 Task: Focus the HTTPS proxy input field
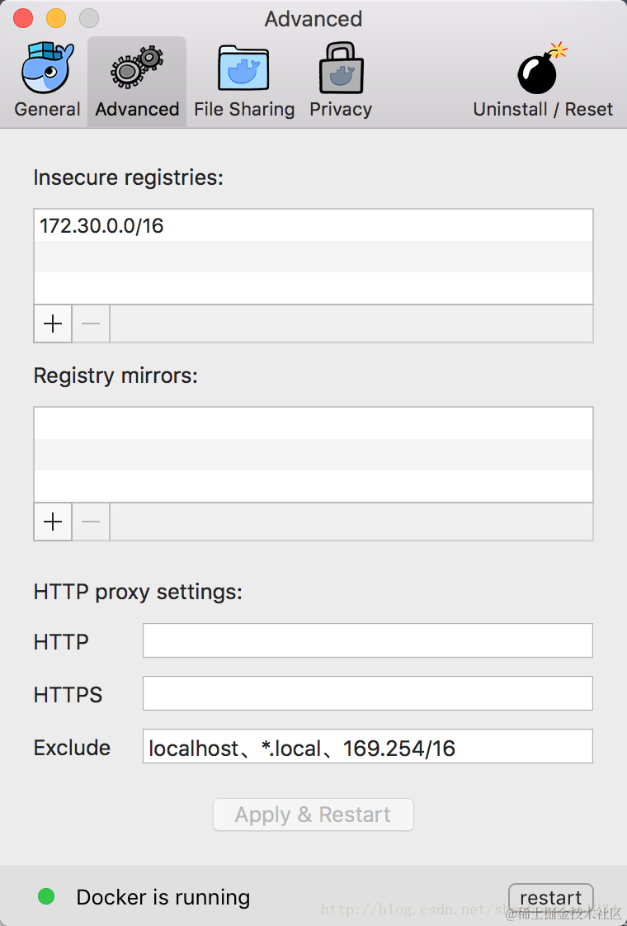[367, 693]
